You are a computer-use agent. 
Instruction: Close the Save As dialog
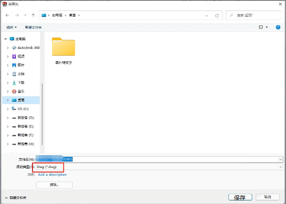pos(280,4)
